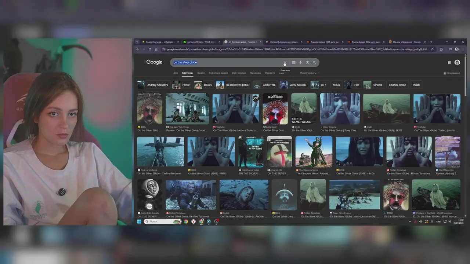Expand the Инструменты dropdown
Screen dimensions: 470x264
310,73
